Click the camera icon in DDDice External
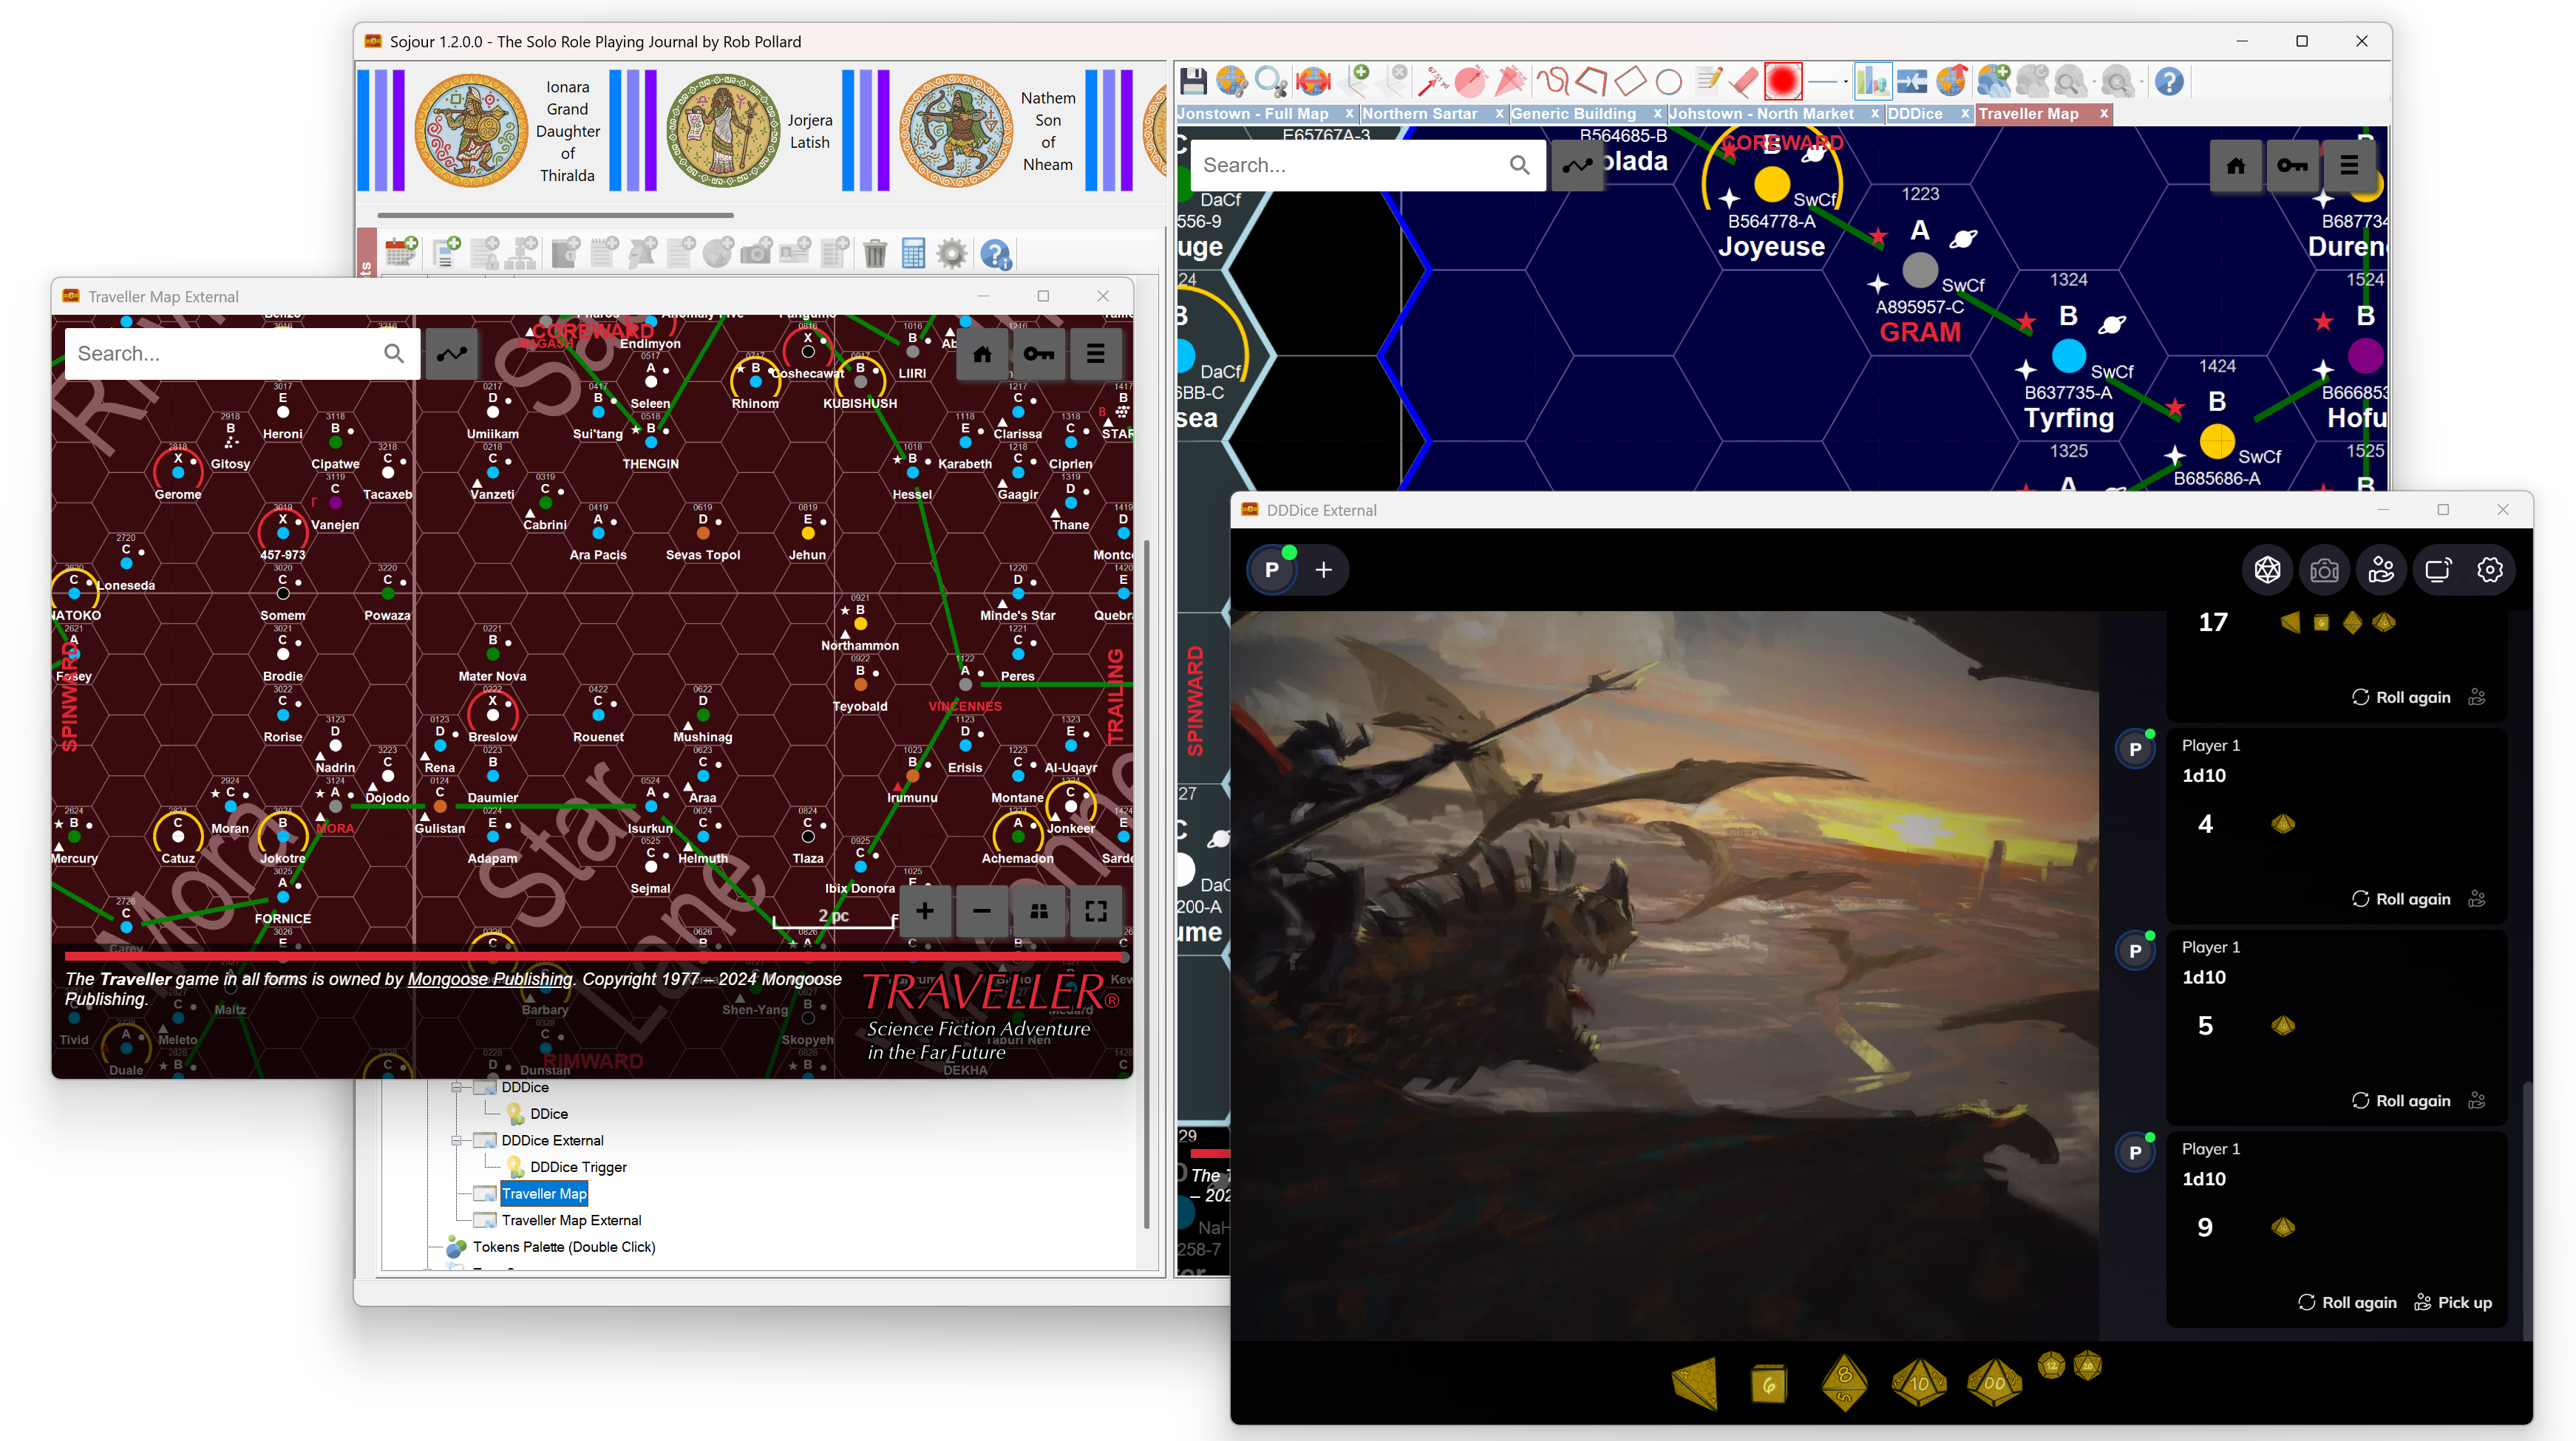 pos(2324,570)
